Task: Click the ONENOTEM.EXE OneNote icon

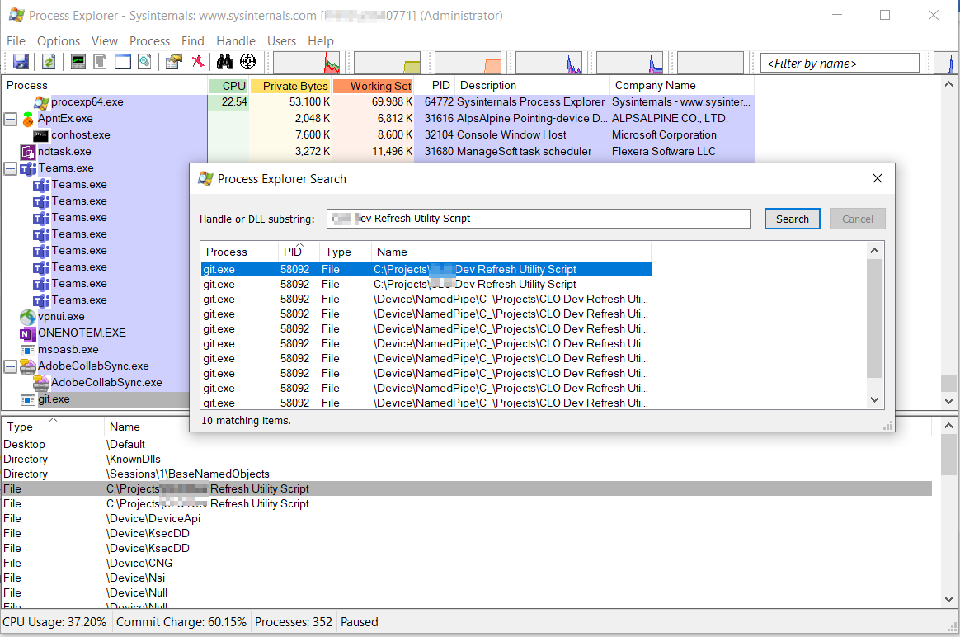Action: coord(27,333)
